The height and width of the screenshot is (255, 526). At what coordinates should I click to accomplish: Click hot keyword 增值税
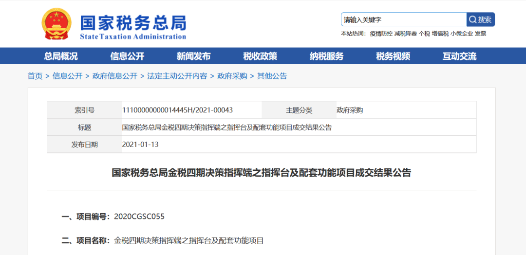coord(440,34)
